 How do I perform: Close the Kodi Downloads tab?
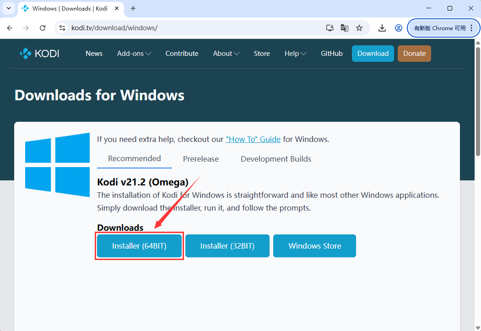pos(117,8)
